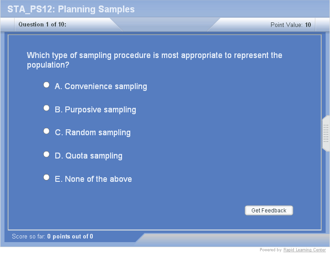This screenshot has height=254, width=330.
Task: Click the Score so far status text
Action: 52,237
